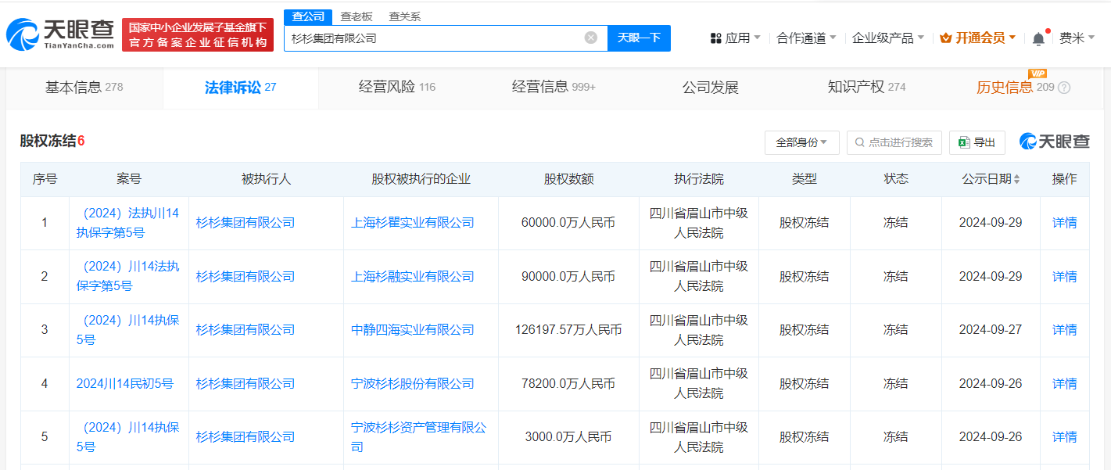
Task: Open the 经营风险 tab
Action: [397, 88]
